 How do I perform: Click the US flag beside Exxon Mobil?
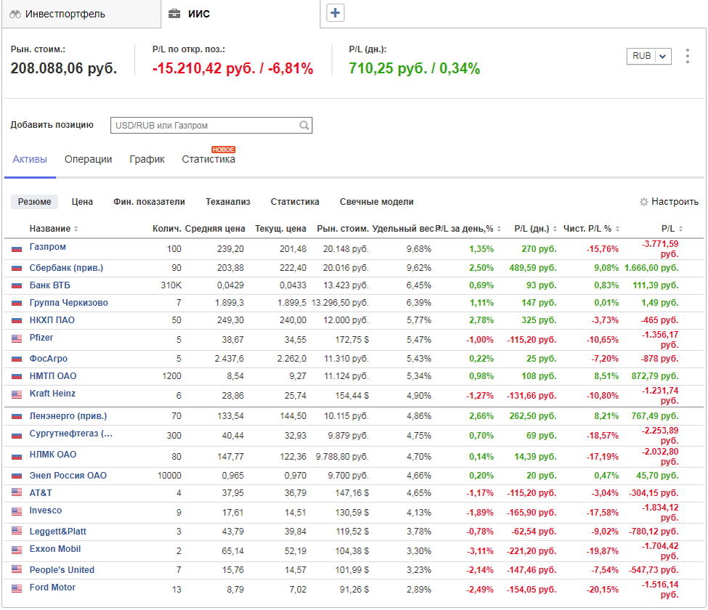(x=17, y=550)
